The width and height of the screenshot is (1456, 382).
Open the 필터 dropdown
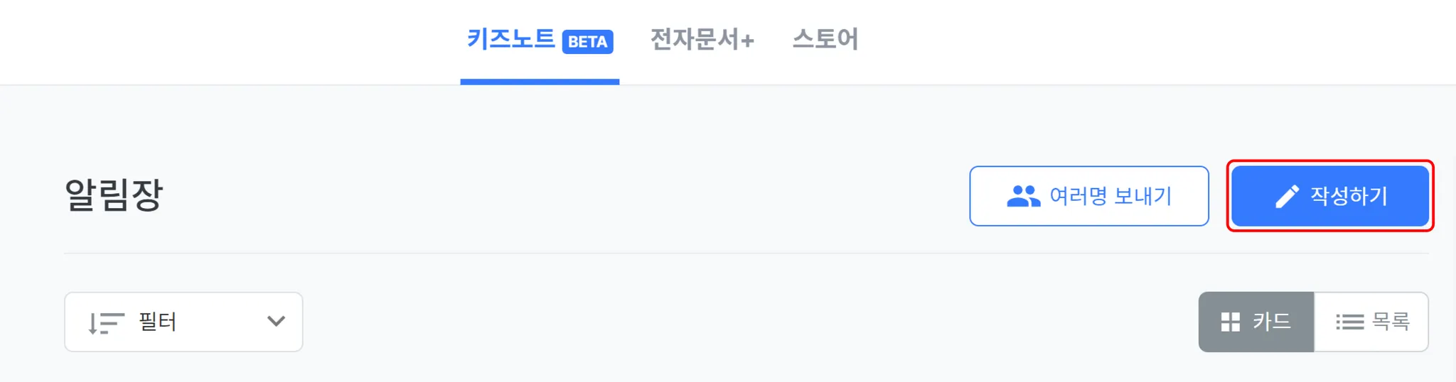(x=183, y=322)
